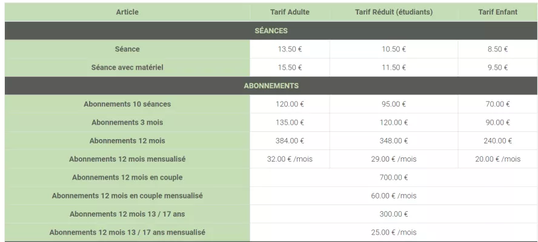538x242 pixels.
Task: Click the Tarif Adulte column header
Action: point(290,12)
